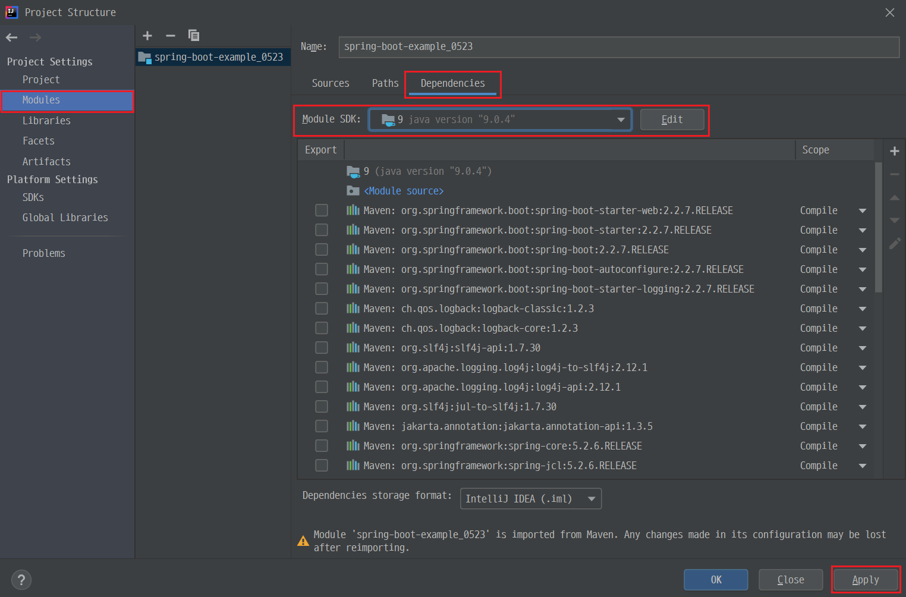The height and width of the screenshot is (597, 906).
Task: Check export for spring-boot-starter-web:2.2.7.RELEASE
Action: point(322,210)
